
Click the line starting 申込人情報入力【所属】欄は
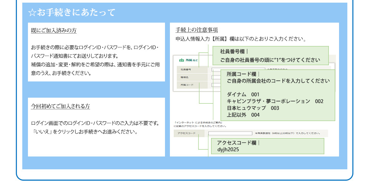tap(241, 39)
